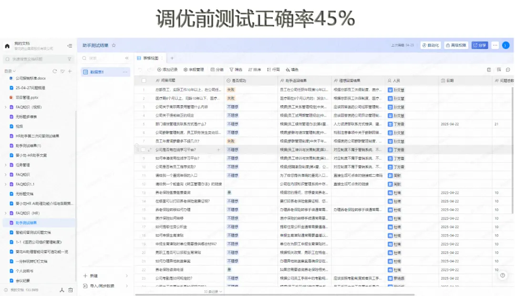The height and width of the screenshot is (296, 515).
Task: Open the top-right more options ellipsis
Action: pyautogui.click(x=495, y=45)
